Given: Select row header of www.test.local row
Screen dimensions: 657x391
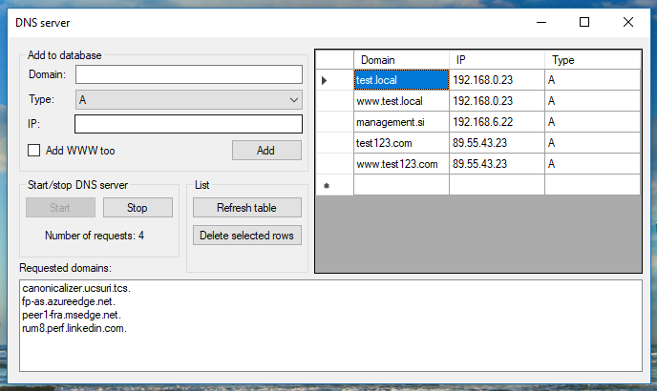Looking at the screenshot, I should 334,101.
